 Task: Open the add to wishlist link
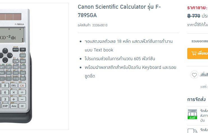coord(204,75)
